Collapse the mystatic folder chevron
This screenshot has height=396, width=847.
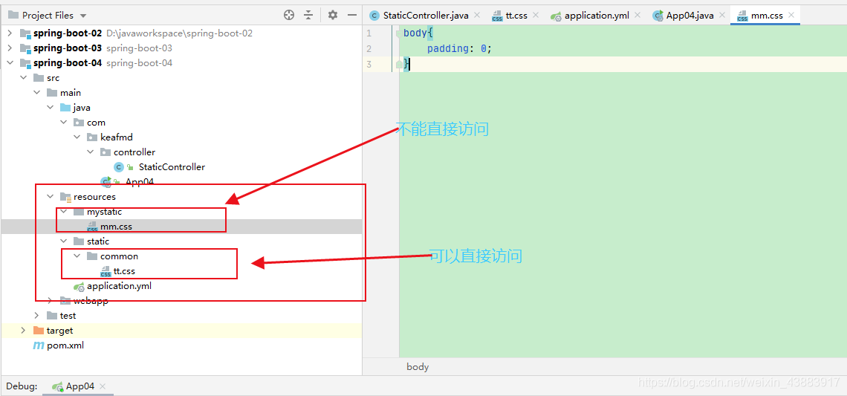pyautogui.click(x=64, y=212)
